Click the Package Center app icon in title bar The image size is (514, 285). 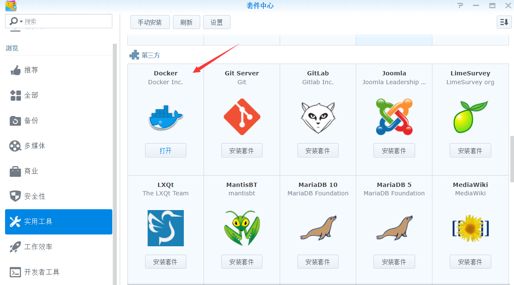[11, 5]
